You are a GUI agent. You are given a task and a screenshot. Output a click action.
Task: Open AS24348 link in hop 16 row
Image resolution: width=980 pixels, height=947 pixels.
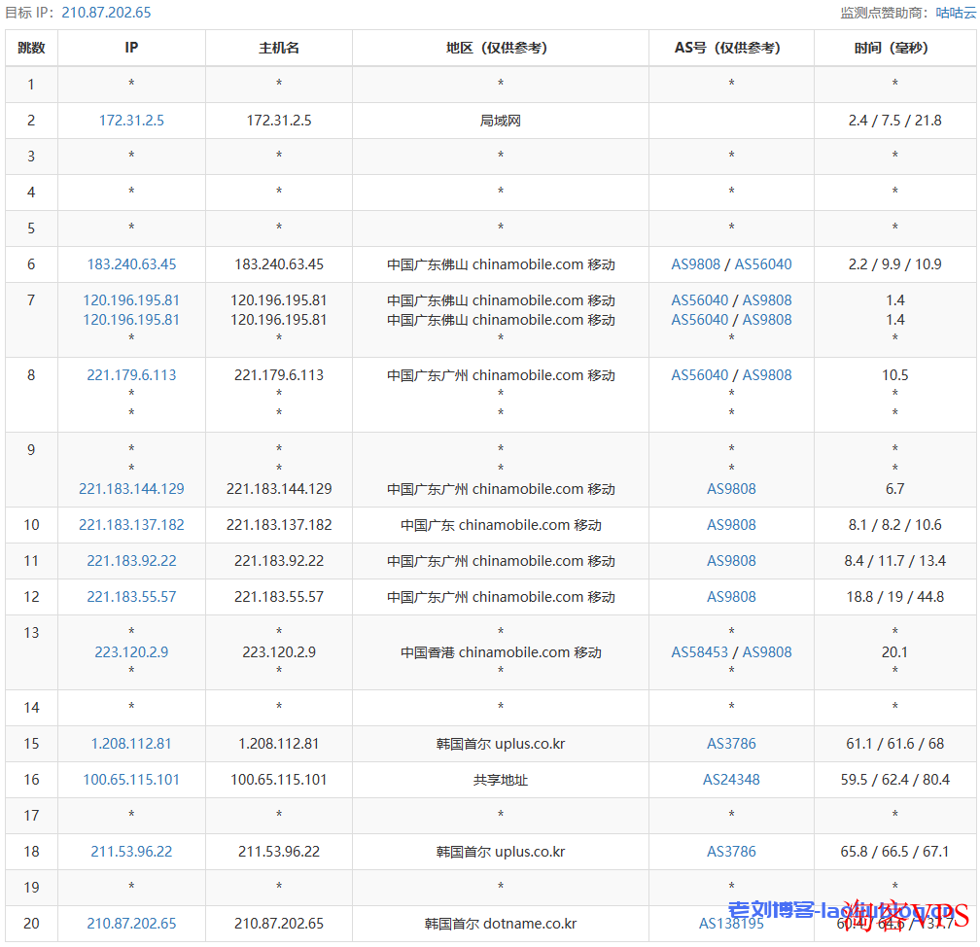(x=731, y=780)
